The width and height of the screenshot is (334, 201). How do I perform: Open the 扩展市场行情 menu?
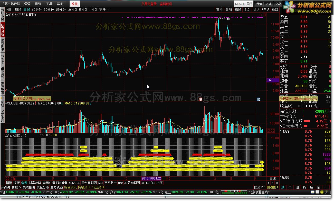11,4
